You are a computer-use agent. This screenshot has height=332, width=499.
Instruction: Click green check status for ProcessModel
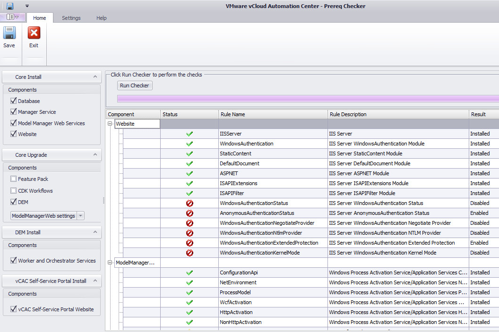click(x=189, y=292)
